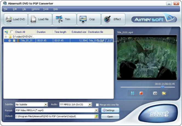Take a snapshot with the camera icon
The height and width of the screenshot is (126, 182).
pos(155,93)
